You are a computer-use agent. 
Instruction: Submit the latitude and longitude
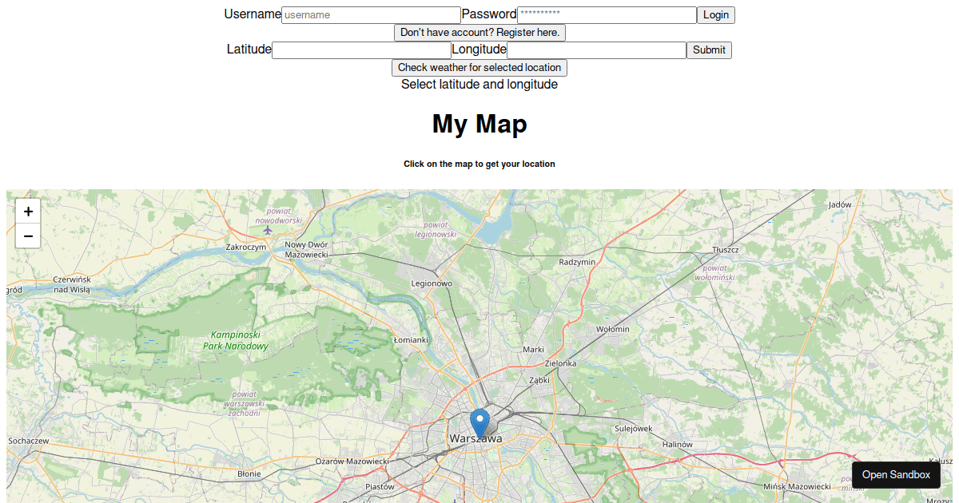tap(709, 50)
